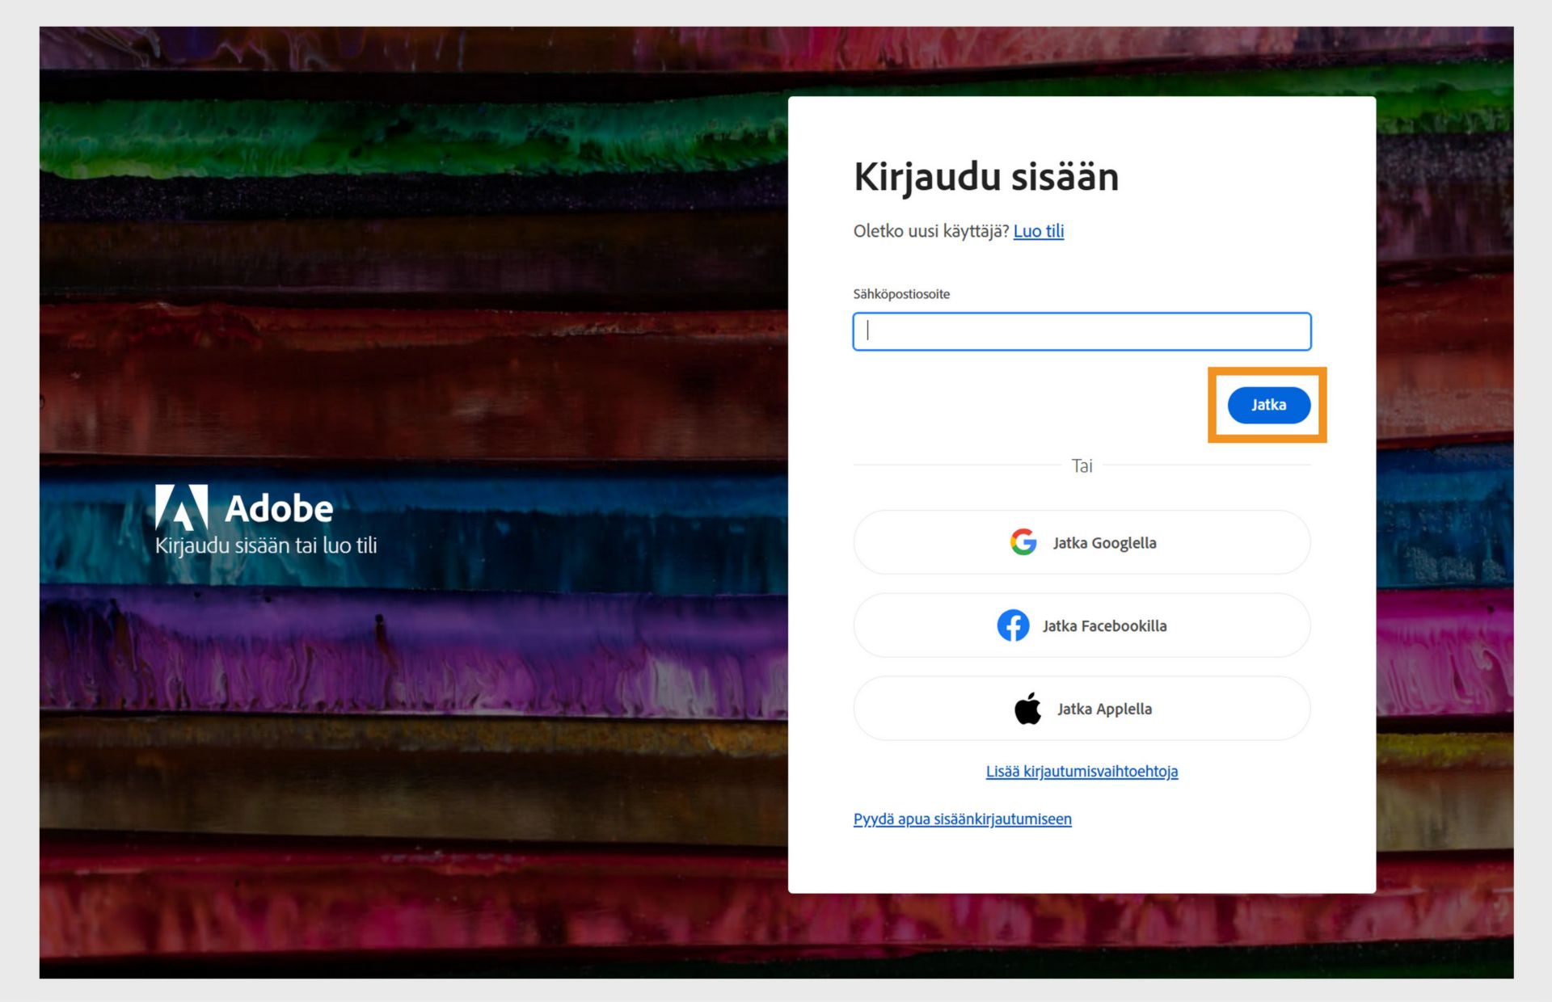This screenshot has width=1552, height=1002.
Task: Click the 'Tai' divider text
Action: tap(1082, 466)
